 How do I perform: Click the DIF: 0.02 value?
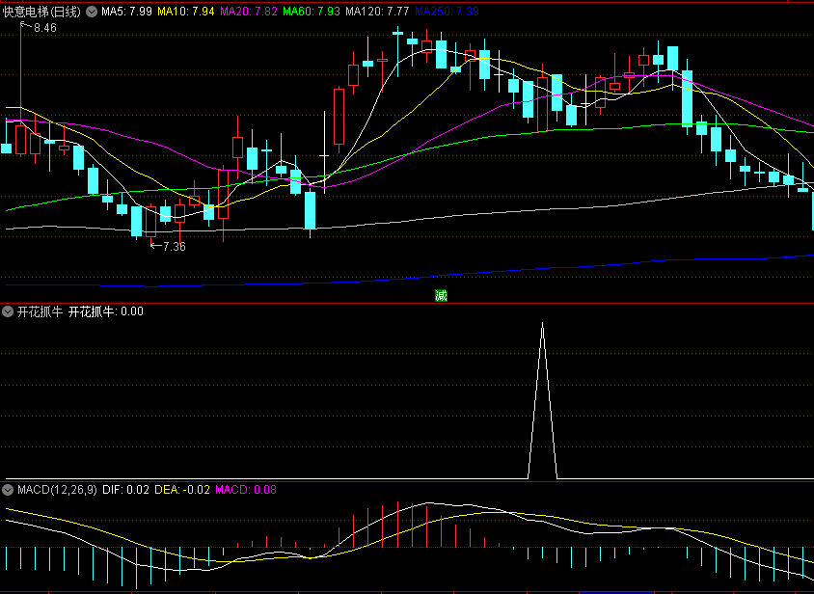[x=125, y=489]
